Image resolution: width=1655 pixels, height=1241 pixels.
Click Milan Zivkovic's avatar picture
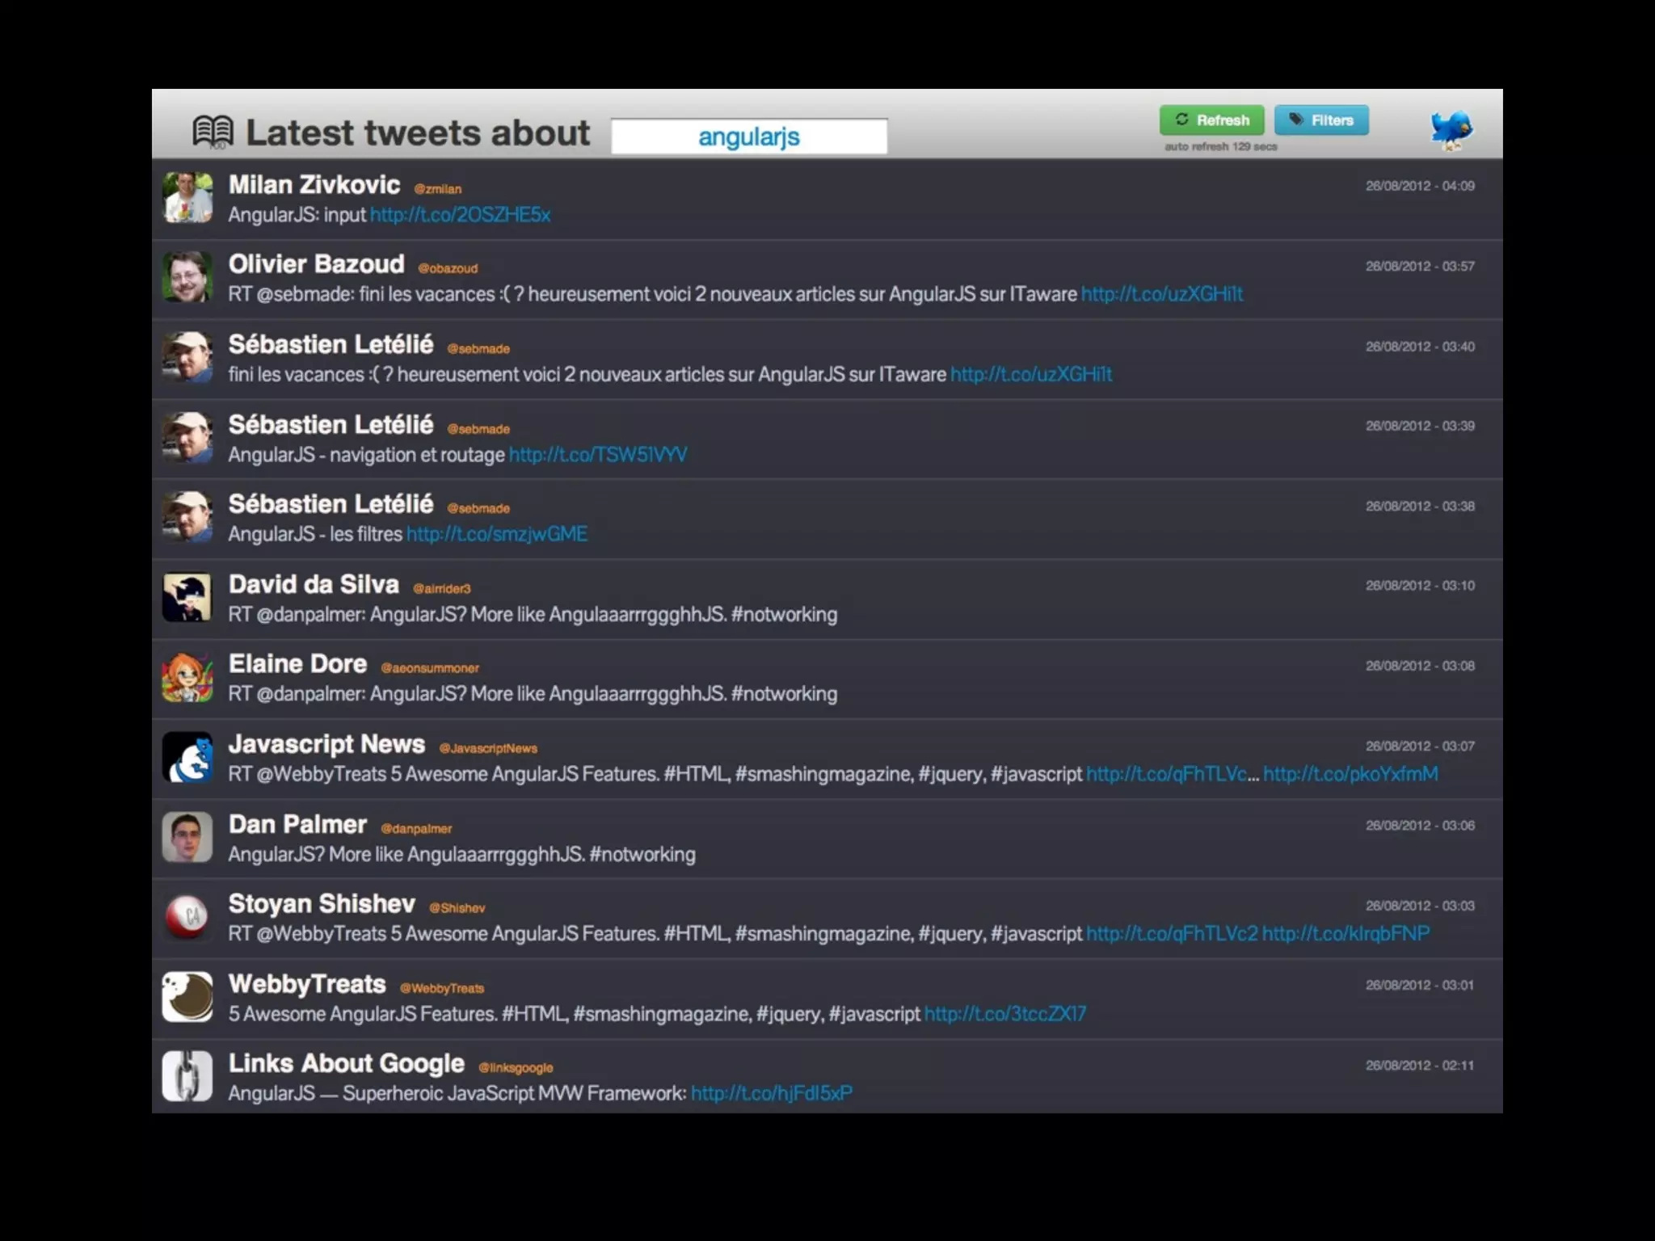pyautogui.click(x=187, y=197)
